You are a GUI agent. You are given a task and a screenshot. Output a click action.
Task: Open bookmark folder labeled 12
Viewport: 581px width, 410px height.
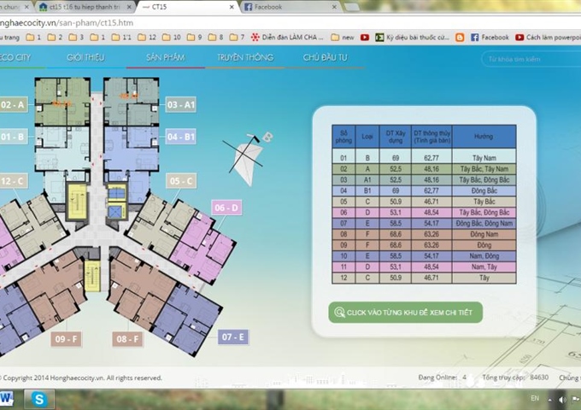[x=147, y=38]
